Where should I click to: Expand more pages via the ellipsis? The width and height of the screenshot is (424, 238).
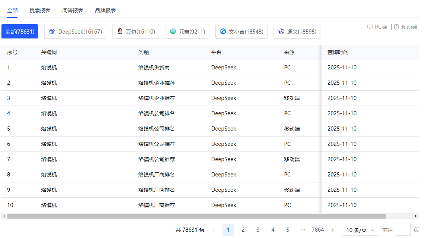click(303, 230)
